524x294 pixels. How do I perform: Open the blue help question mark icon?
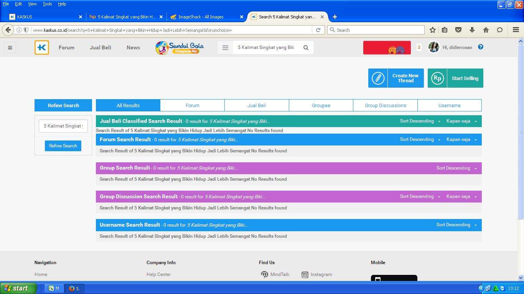tap(480, 47)
